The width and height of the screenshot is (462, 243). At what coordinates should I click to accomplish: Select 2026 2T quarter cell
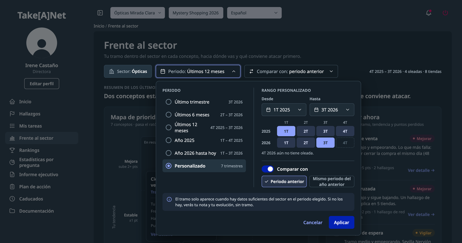[x=306, y=143]
